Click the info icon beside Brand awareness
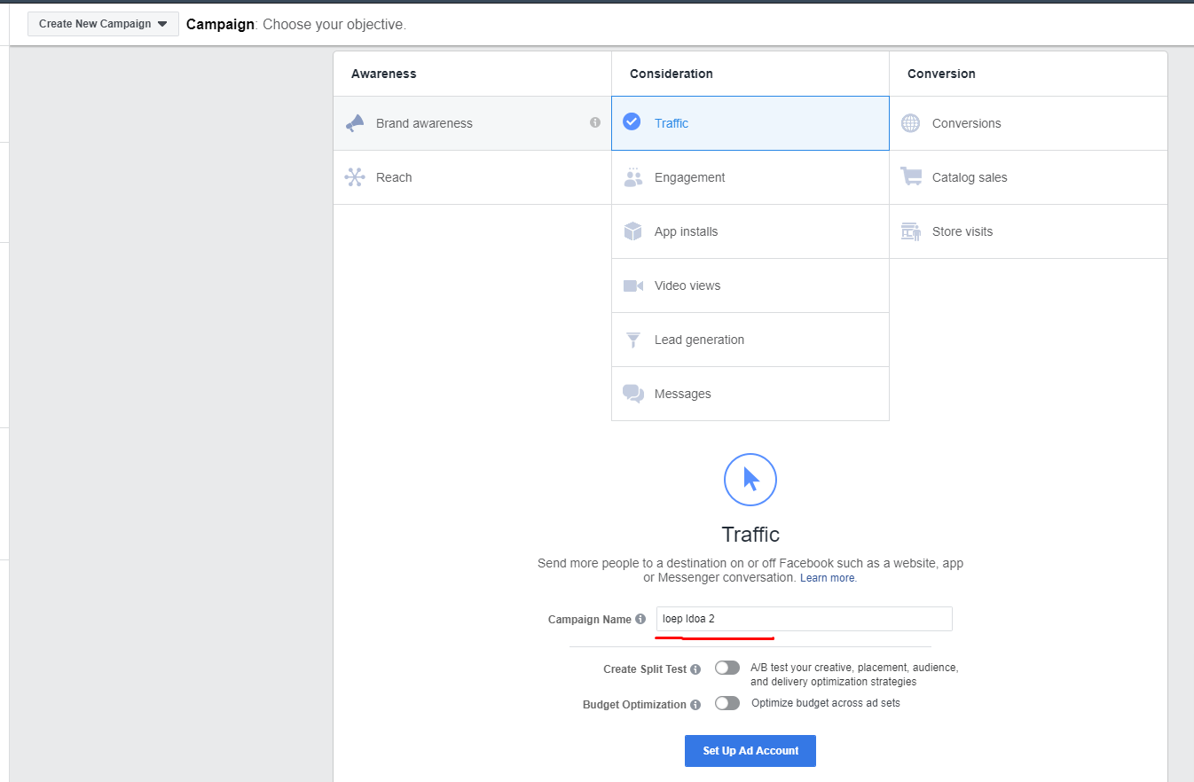The image size is (1194, 782). [x=595, y=122]
